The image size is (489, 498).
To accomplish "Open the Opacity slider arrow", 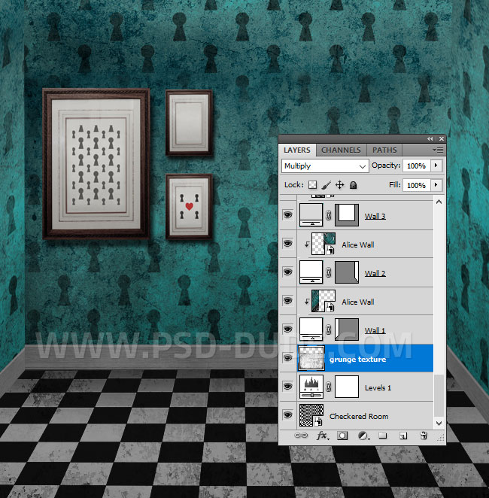I will coord(436,165).
